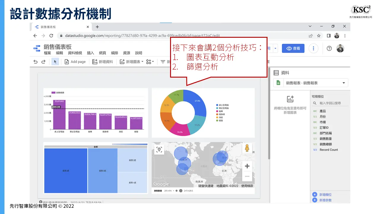Open the report more options menu
The height and width of the screenshot is (214, 380).
[313, 48]
